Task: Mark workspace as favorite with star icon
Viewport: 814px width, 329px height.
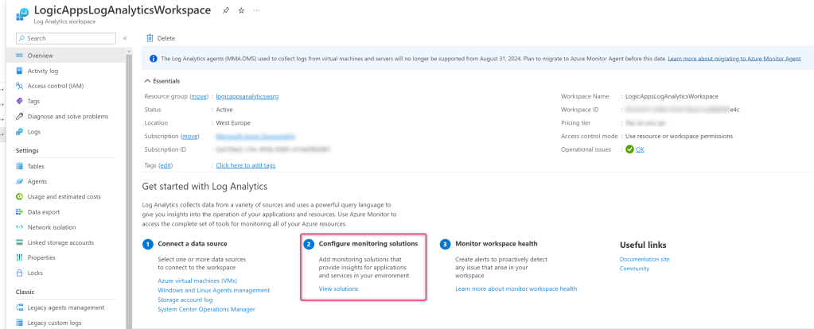Action: 242,10
